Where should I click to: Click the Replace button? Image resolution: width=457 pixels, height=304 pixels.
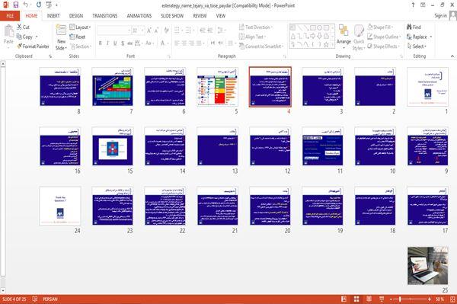[417, 37]
